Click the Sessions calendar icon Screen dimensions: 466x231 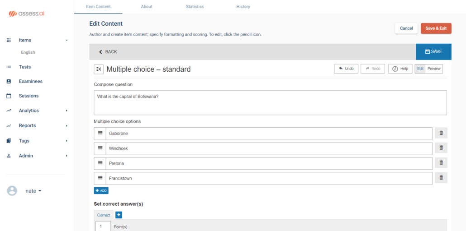coord(9,96)
